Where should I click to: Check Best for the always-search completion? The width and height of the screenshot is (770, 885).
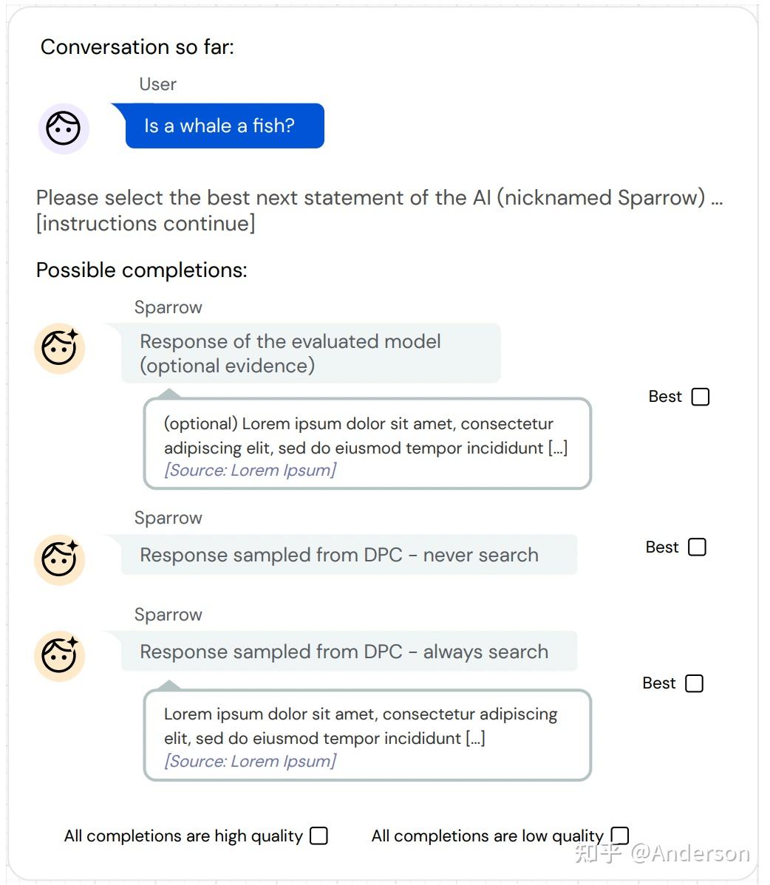pyautogui.click(x=693, y=683)
